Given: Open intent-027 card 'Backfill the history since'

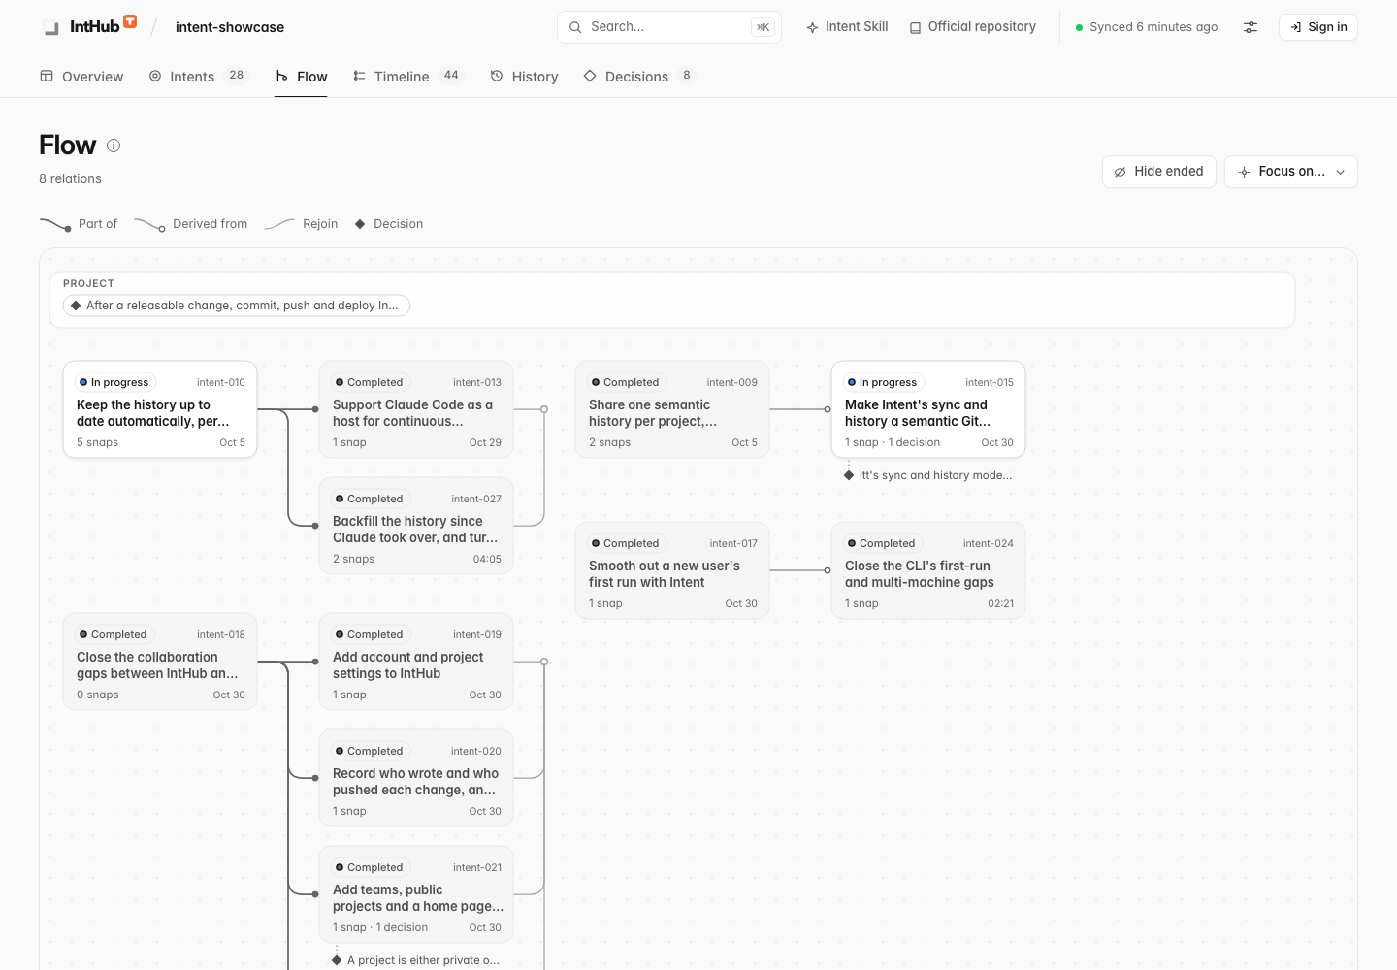Looking at the screenshot, I should tap(416, 526).
